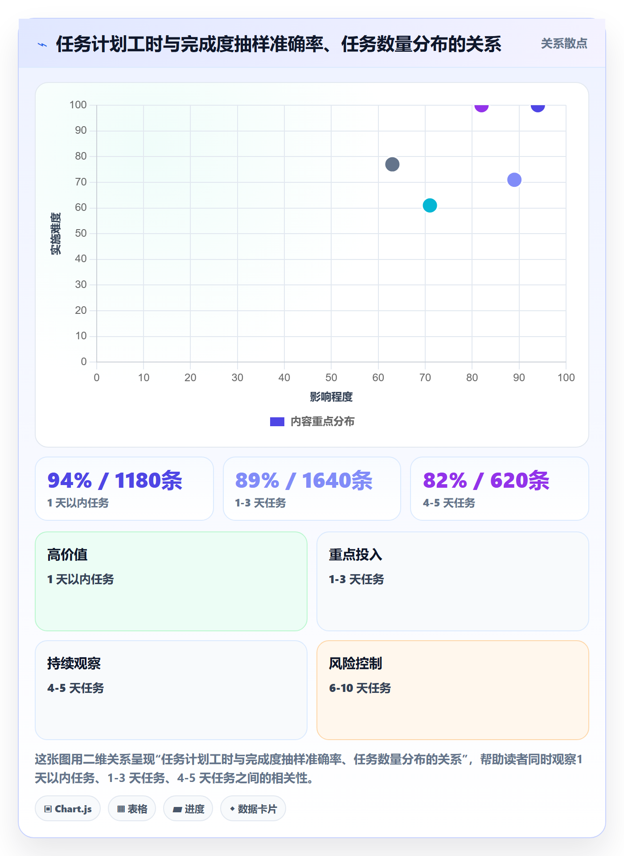Image resolution: width=624 pixels, height=856 pixels.
Task: Click the 实施难度 y-axis title
Action: pos(56,234)
